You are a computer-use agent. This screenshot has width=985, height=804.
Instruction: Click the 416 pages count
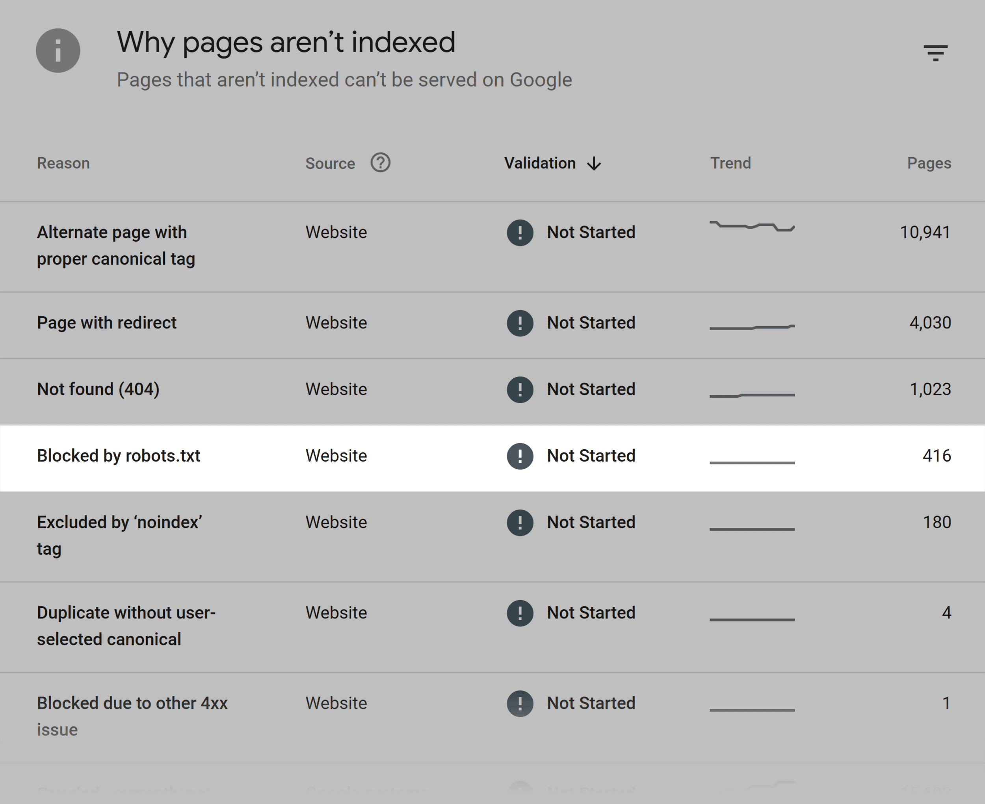click(x=937, y=456)
